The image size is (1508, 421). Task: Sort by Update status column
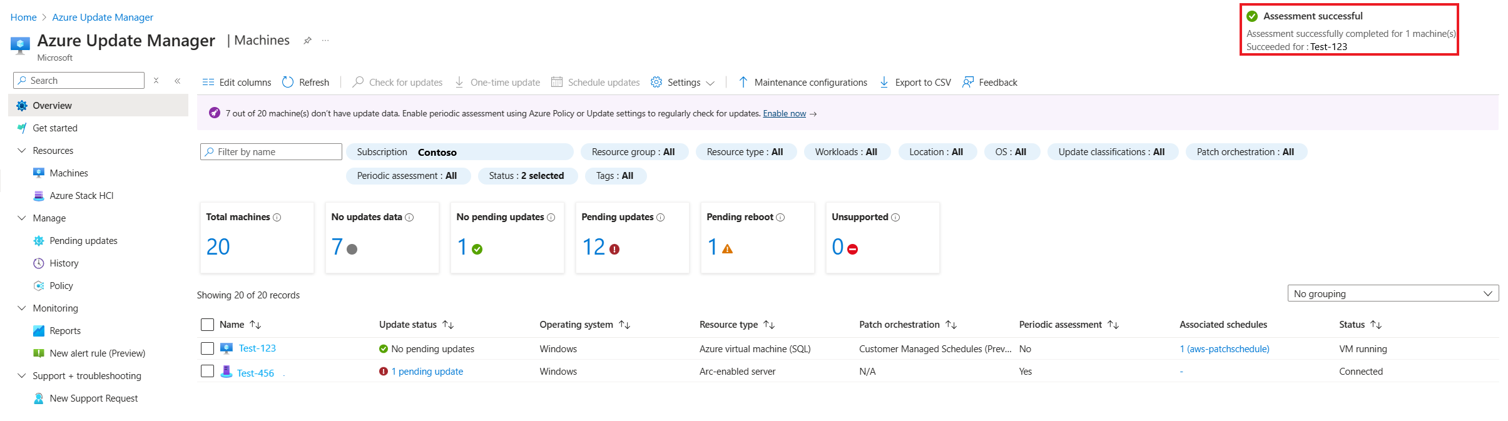416,325
